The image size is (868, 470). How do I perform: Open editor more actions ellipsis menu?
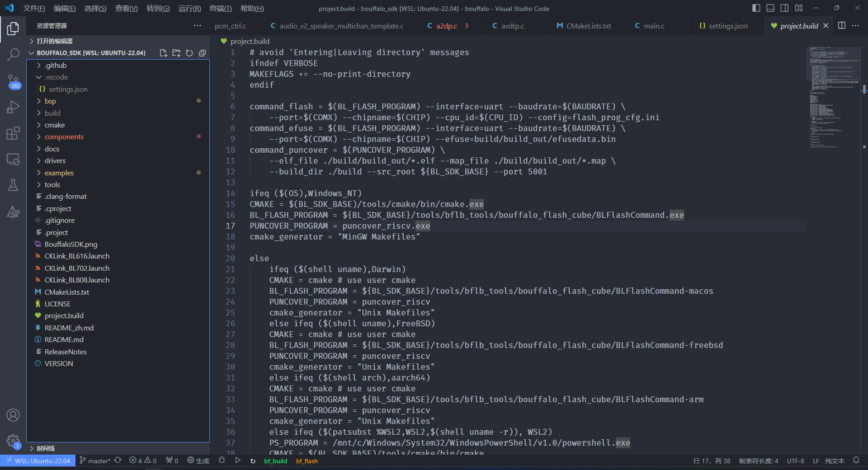855,26
